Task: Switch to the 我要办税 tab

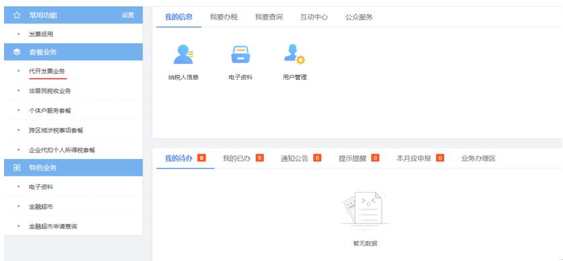Action: pos(224,17)
